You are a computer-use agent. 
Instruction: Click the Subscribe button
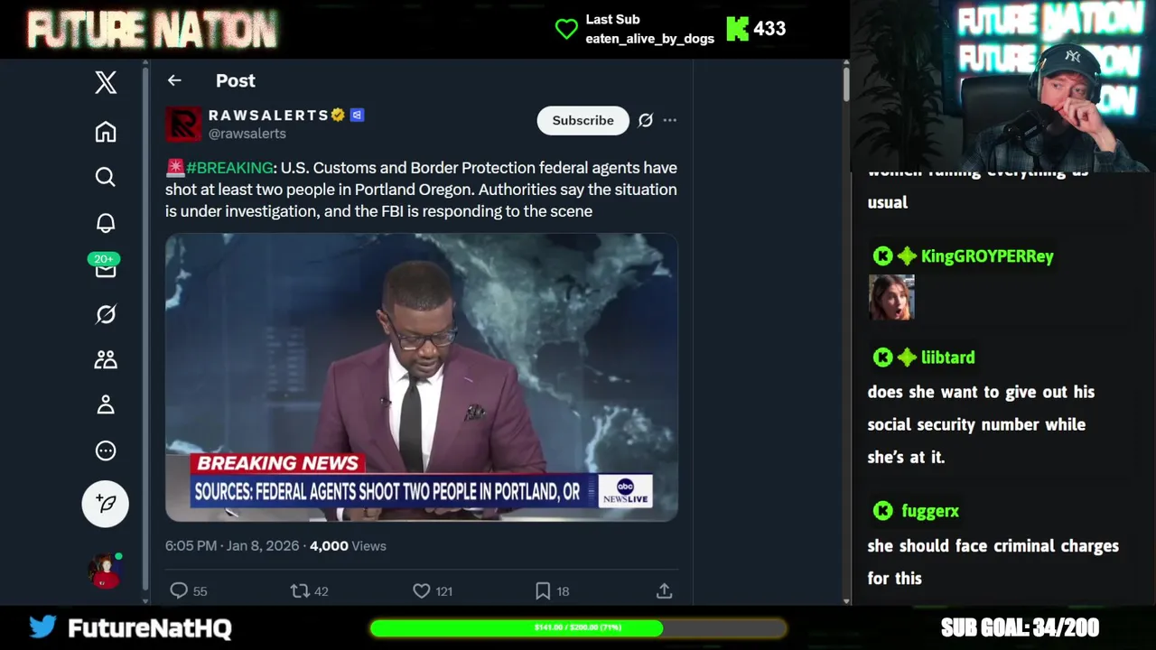tap(583, 120)
